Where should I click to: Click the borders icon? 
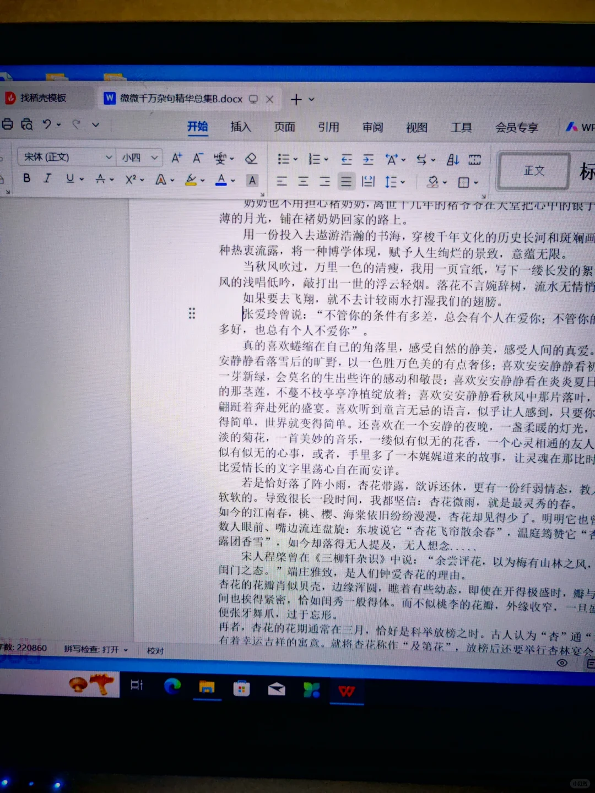464,182
